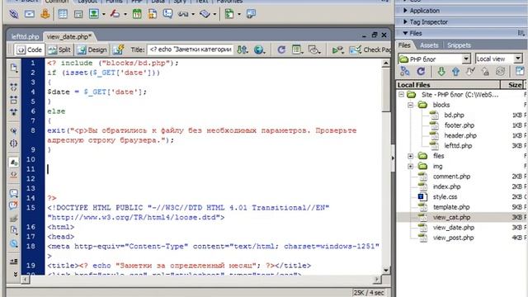Select view_cat.php in the file tree
Viewport: 528px width, 297px height.
(x=451, y=217)
